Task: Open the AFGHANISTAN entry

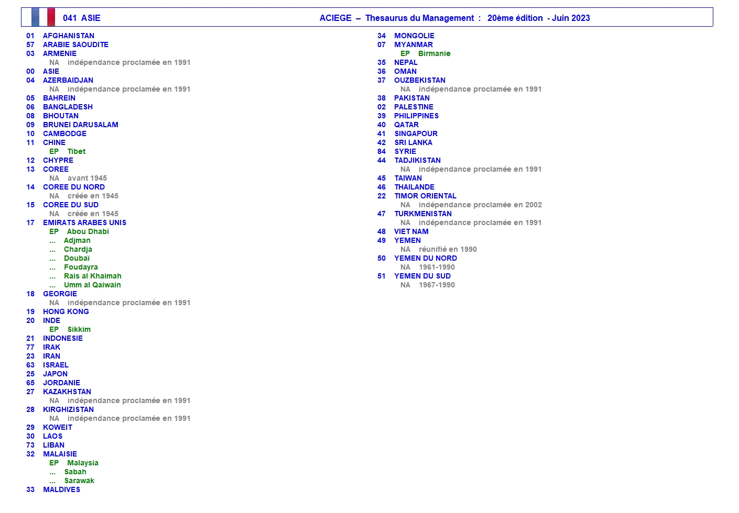Action: (x=69, y=36)
